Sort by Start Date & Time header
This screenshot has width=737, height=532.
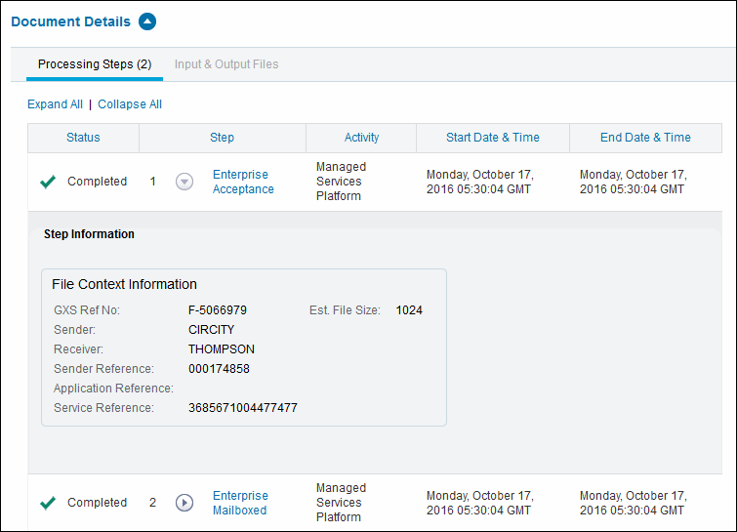pos(493,138)
